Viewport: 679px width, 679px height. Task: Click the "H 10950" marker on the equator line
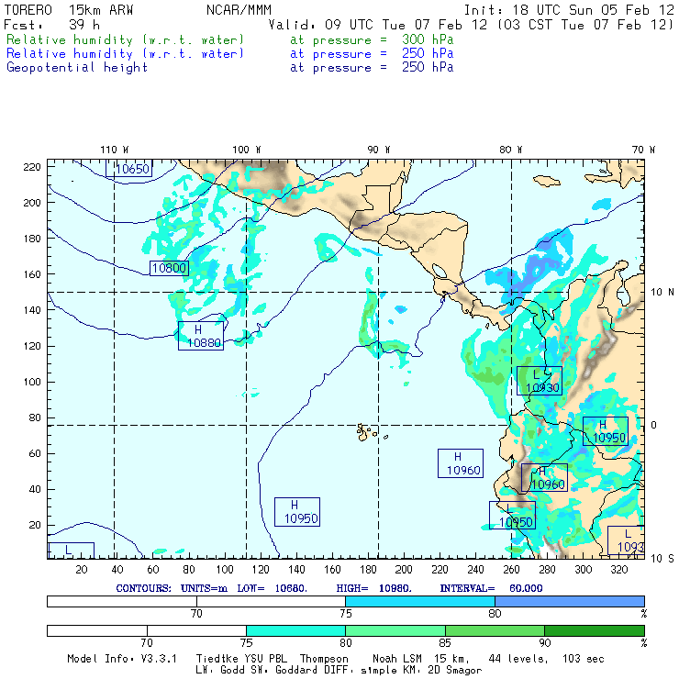606,431
